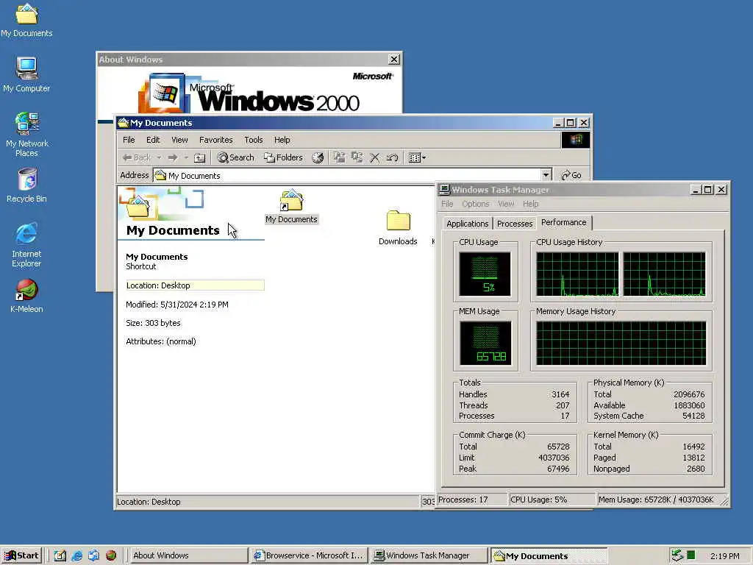
Task: Switch to the Applications tab
Action: click(467, 224)
